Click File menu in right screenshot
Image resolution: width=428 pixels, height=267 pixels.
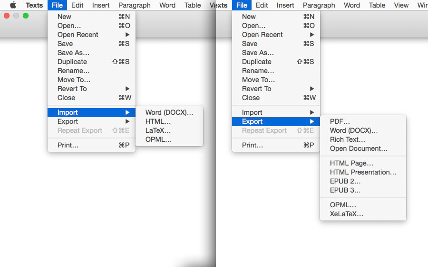click(x=242, y=5)
